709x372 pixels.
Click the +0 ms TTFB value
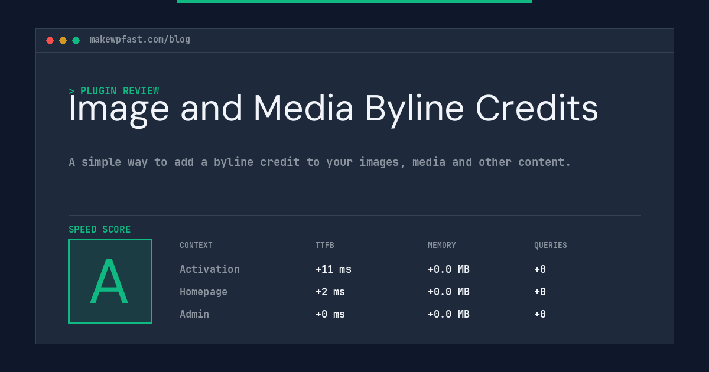tap(330, 314)
